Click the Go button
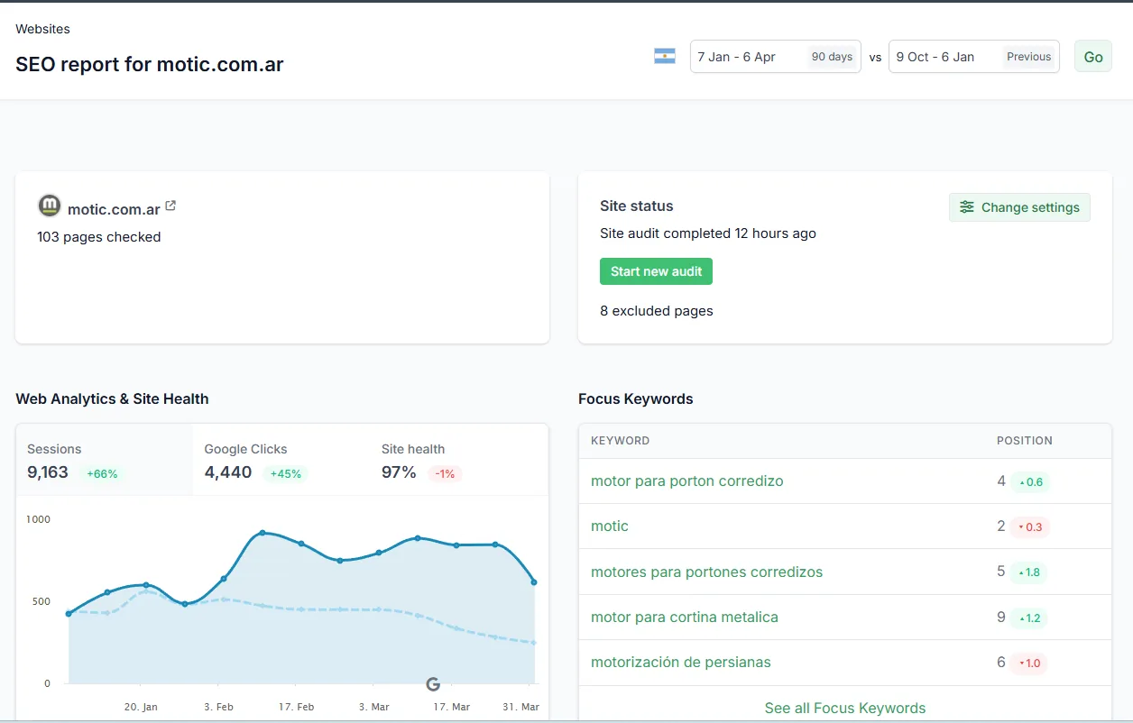 1093,57
